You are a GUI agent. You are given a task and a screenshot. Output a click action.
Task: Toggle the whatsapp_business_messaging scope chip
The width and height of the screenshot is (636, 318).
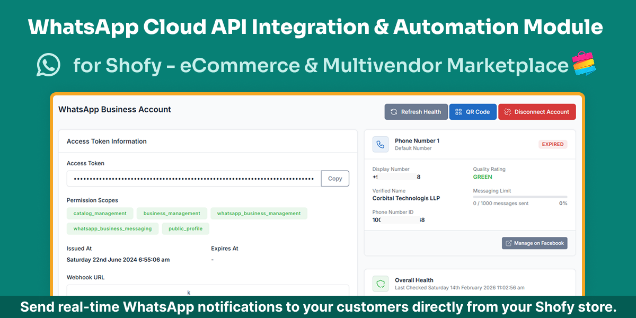[x=112, y=228]
